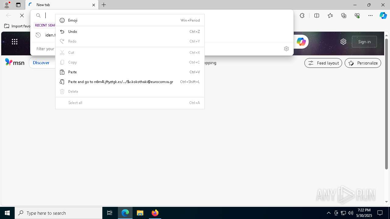Open the notification center icon
Viewport: 390px width, 219px height.
[x=380, y=213]
